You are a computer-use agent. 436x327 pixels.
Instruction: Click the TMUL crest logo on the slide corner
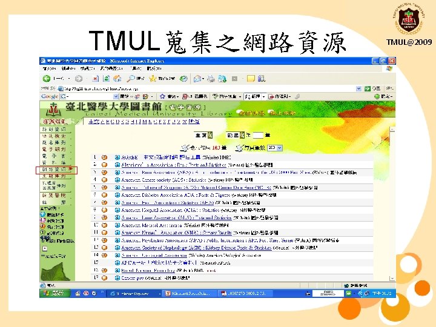(x=409, y=19)
